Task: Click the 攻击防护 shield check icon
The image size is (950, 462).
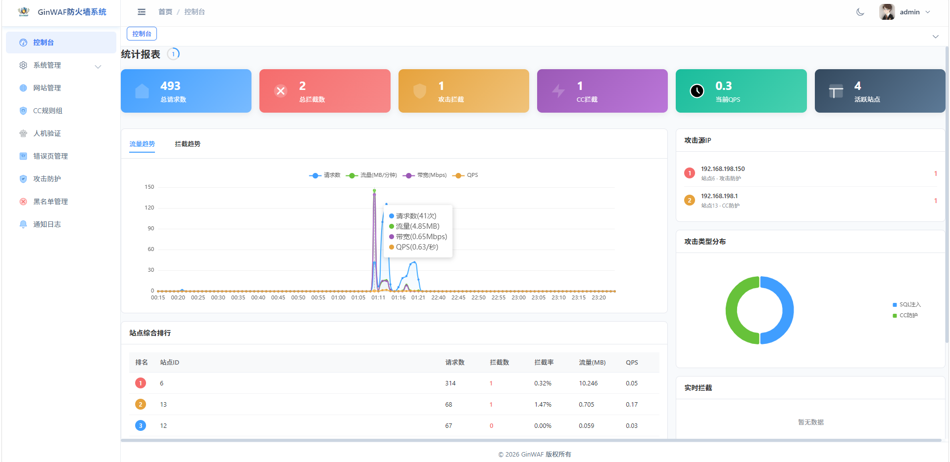Action: pos(23,179)
